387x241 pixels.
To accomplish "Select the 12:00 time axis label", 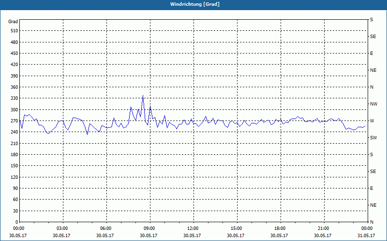I will point(193,228).
